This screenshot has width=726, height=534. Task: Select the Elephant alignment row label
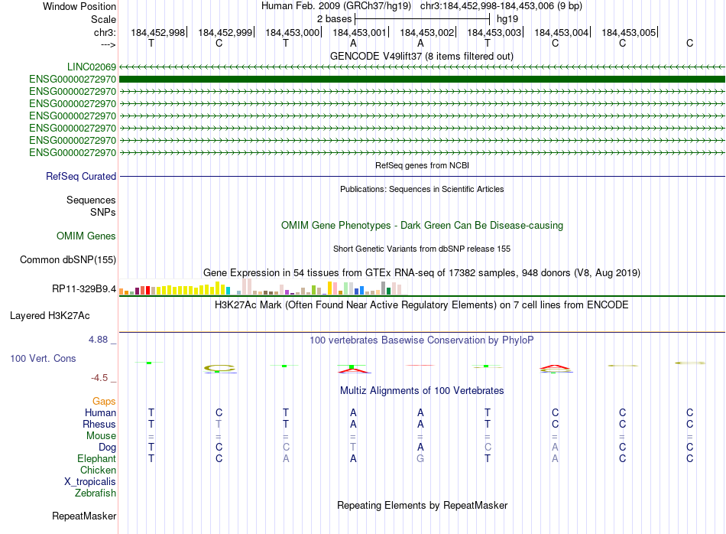[x=96, y=458]
